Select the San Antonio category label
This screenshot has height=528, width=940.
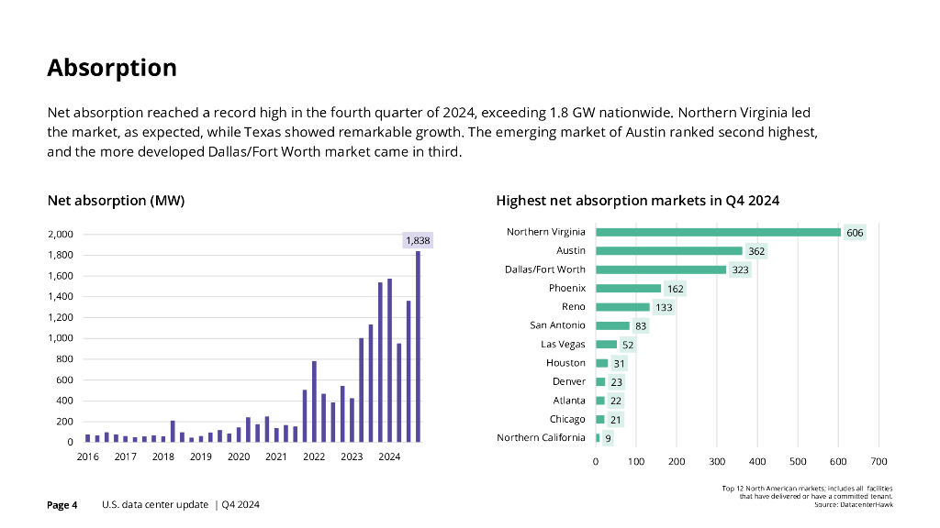click(x=557, y=325)
